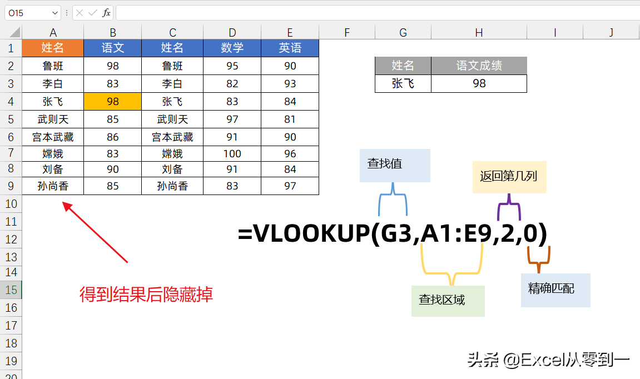Select column header B

(x=112, y=32)
